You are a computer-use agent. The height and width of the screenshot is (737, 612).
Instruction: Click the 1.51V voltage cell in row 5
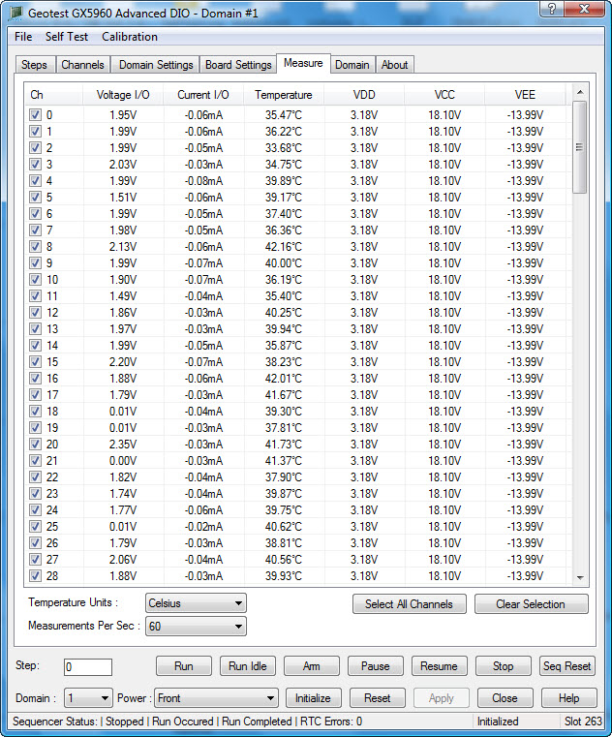pyautogui.click(x=123, y=197)
